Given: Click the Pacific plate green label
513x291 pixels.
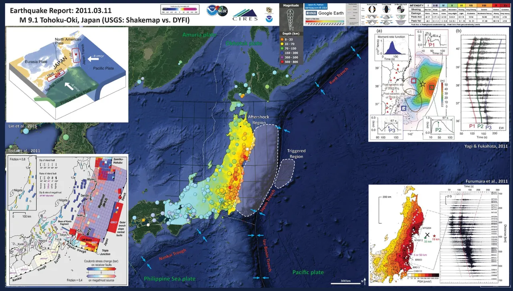Looking at the screenshot, I should click(x=308, y=272).
